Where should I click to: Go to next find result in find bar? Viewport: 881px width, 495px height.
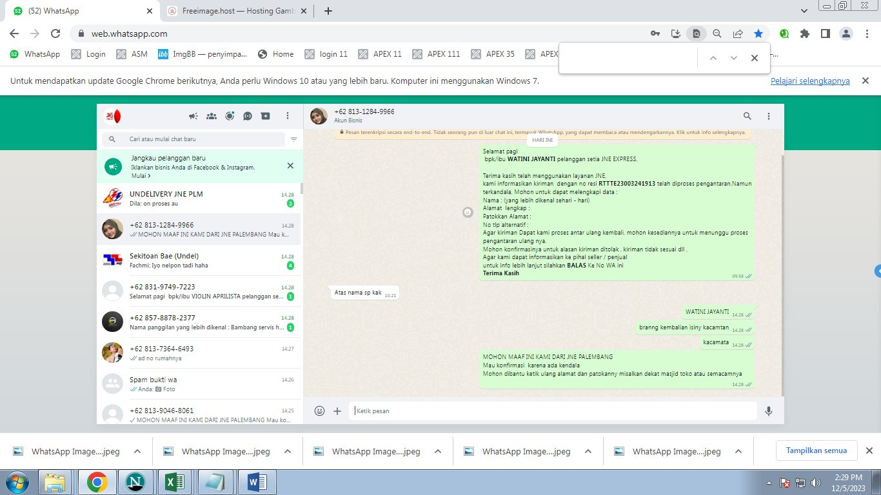(734, 58)
